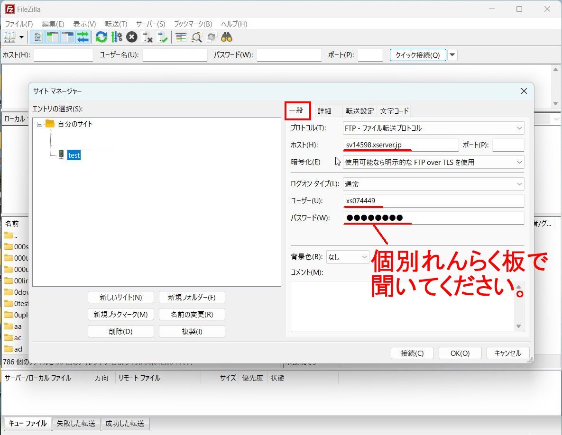Click the quickconnect ポート(P) input field
562x435 pixels.
click(x=370, y=55)
